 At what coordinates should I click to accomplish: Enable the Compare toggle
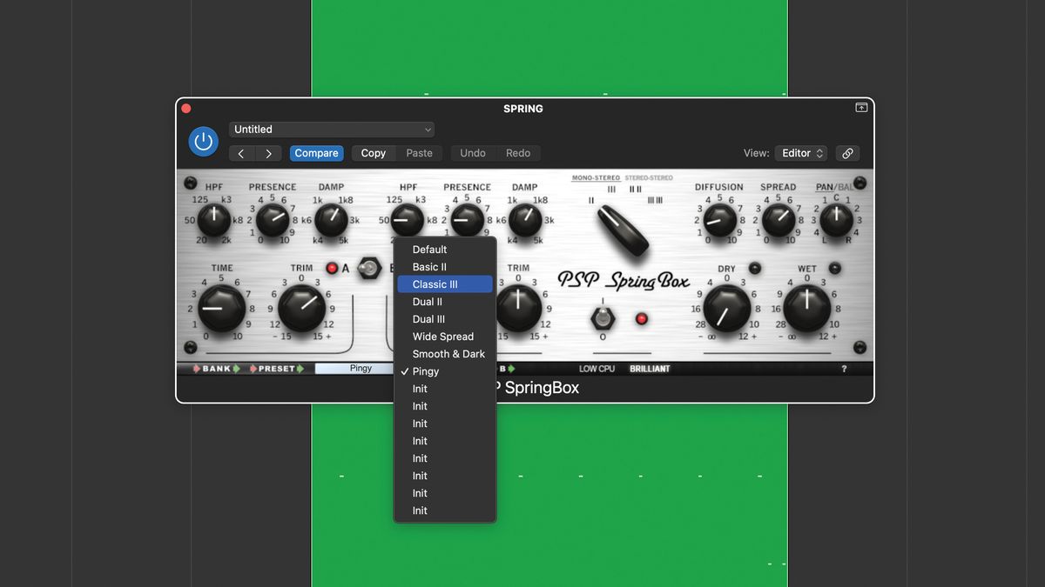click(316, 153)
